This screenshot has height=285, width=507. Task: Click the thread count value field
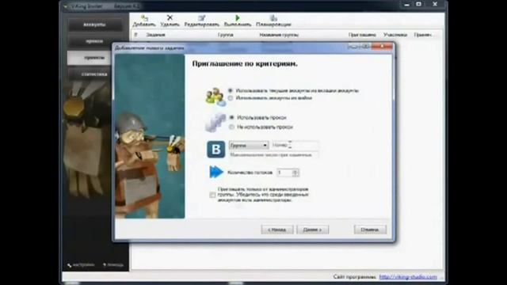(284, 173)
